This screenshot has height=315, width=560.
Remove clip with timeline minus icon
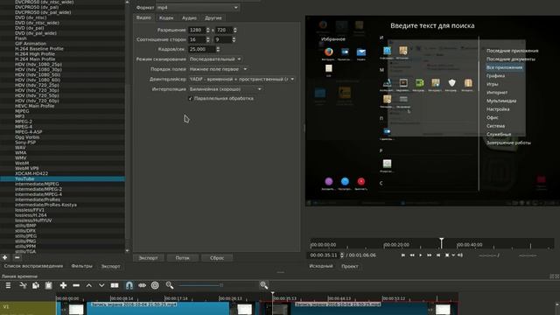click(76, 285)
